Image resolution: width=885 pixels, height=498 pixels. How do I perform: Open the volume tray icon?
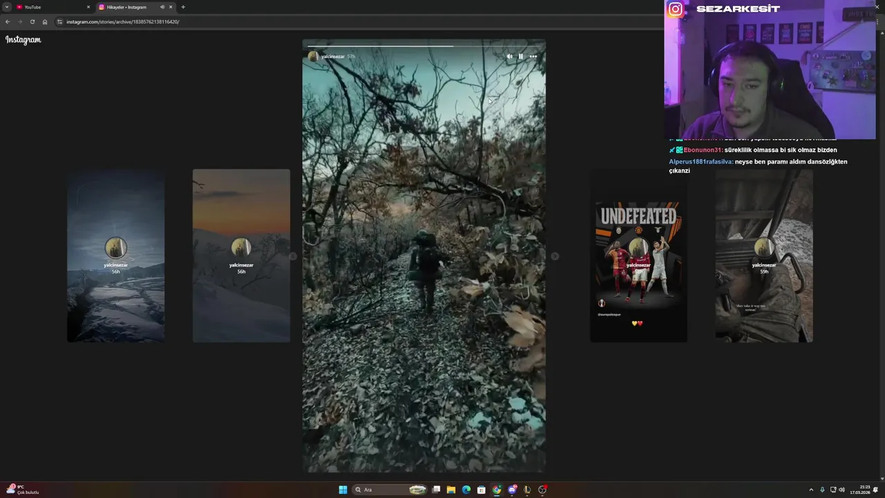[842, 490]
